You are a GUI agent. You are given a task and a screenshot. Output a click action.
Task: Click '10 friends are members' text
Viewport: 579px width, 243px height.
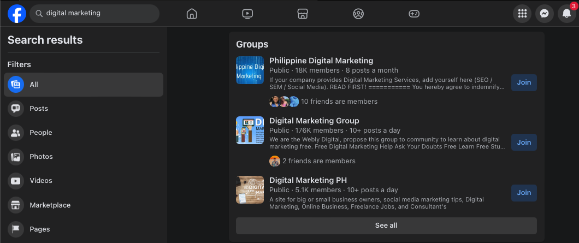(339, 101)
